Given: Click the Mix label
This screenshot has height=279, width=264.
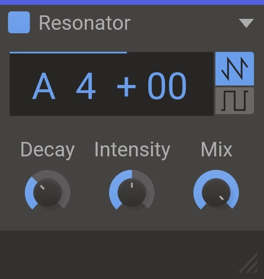Looking at the screenshot, I should click(x=216, y=150).
